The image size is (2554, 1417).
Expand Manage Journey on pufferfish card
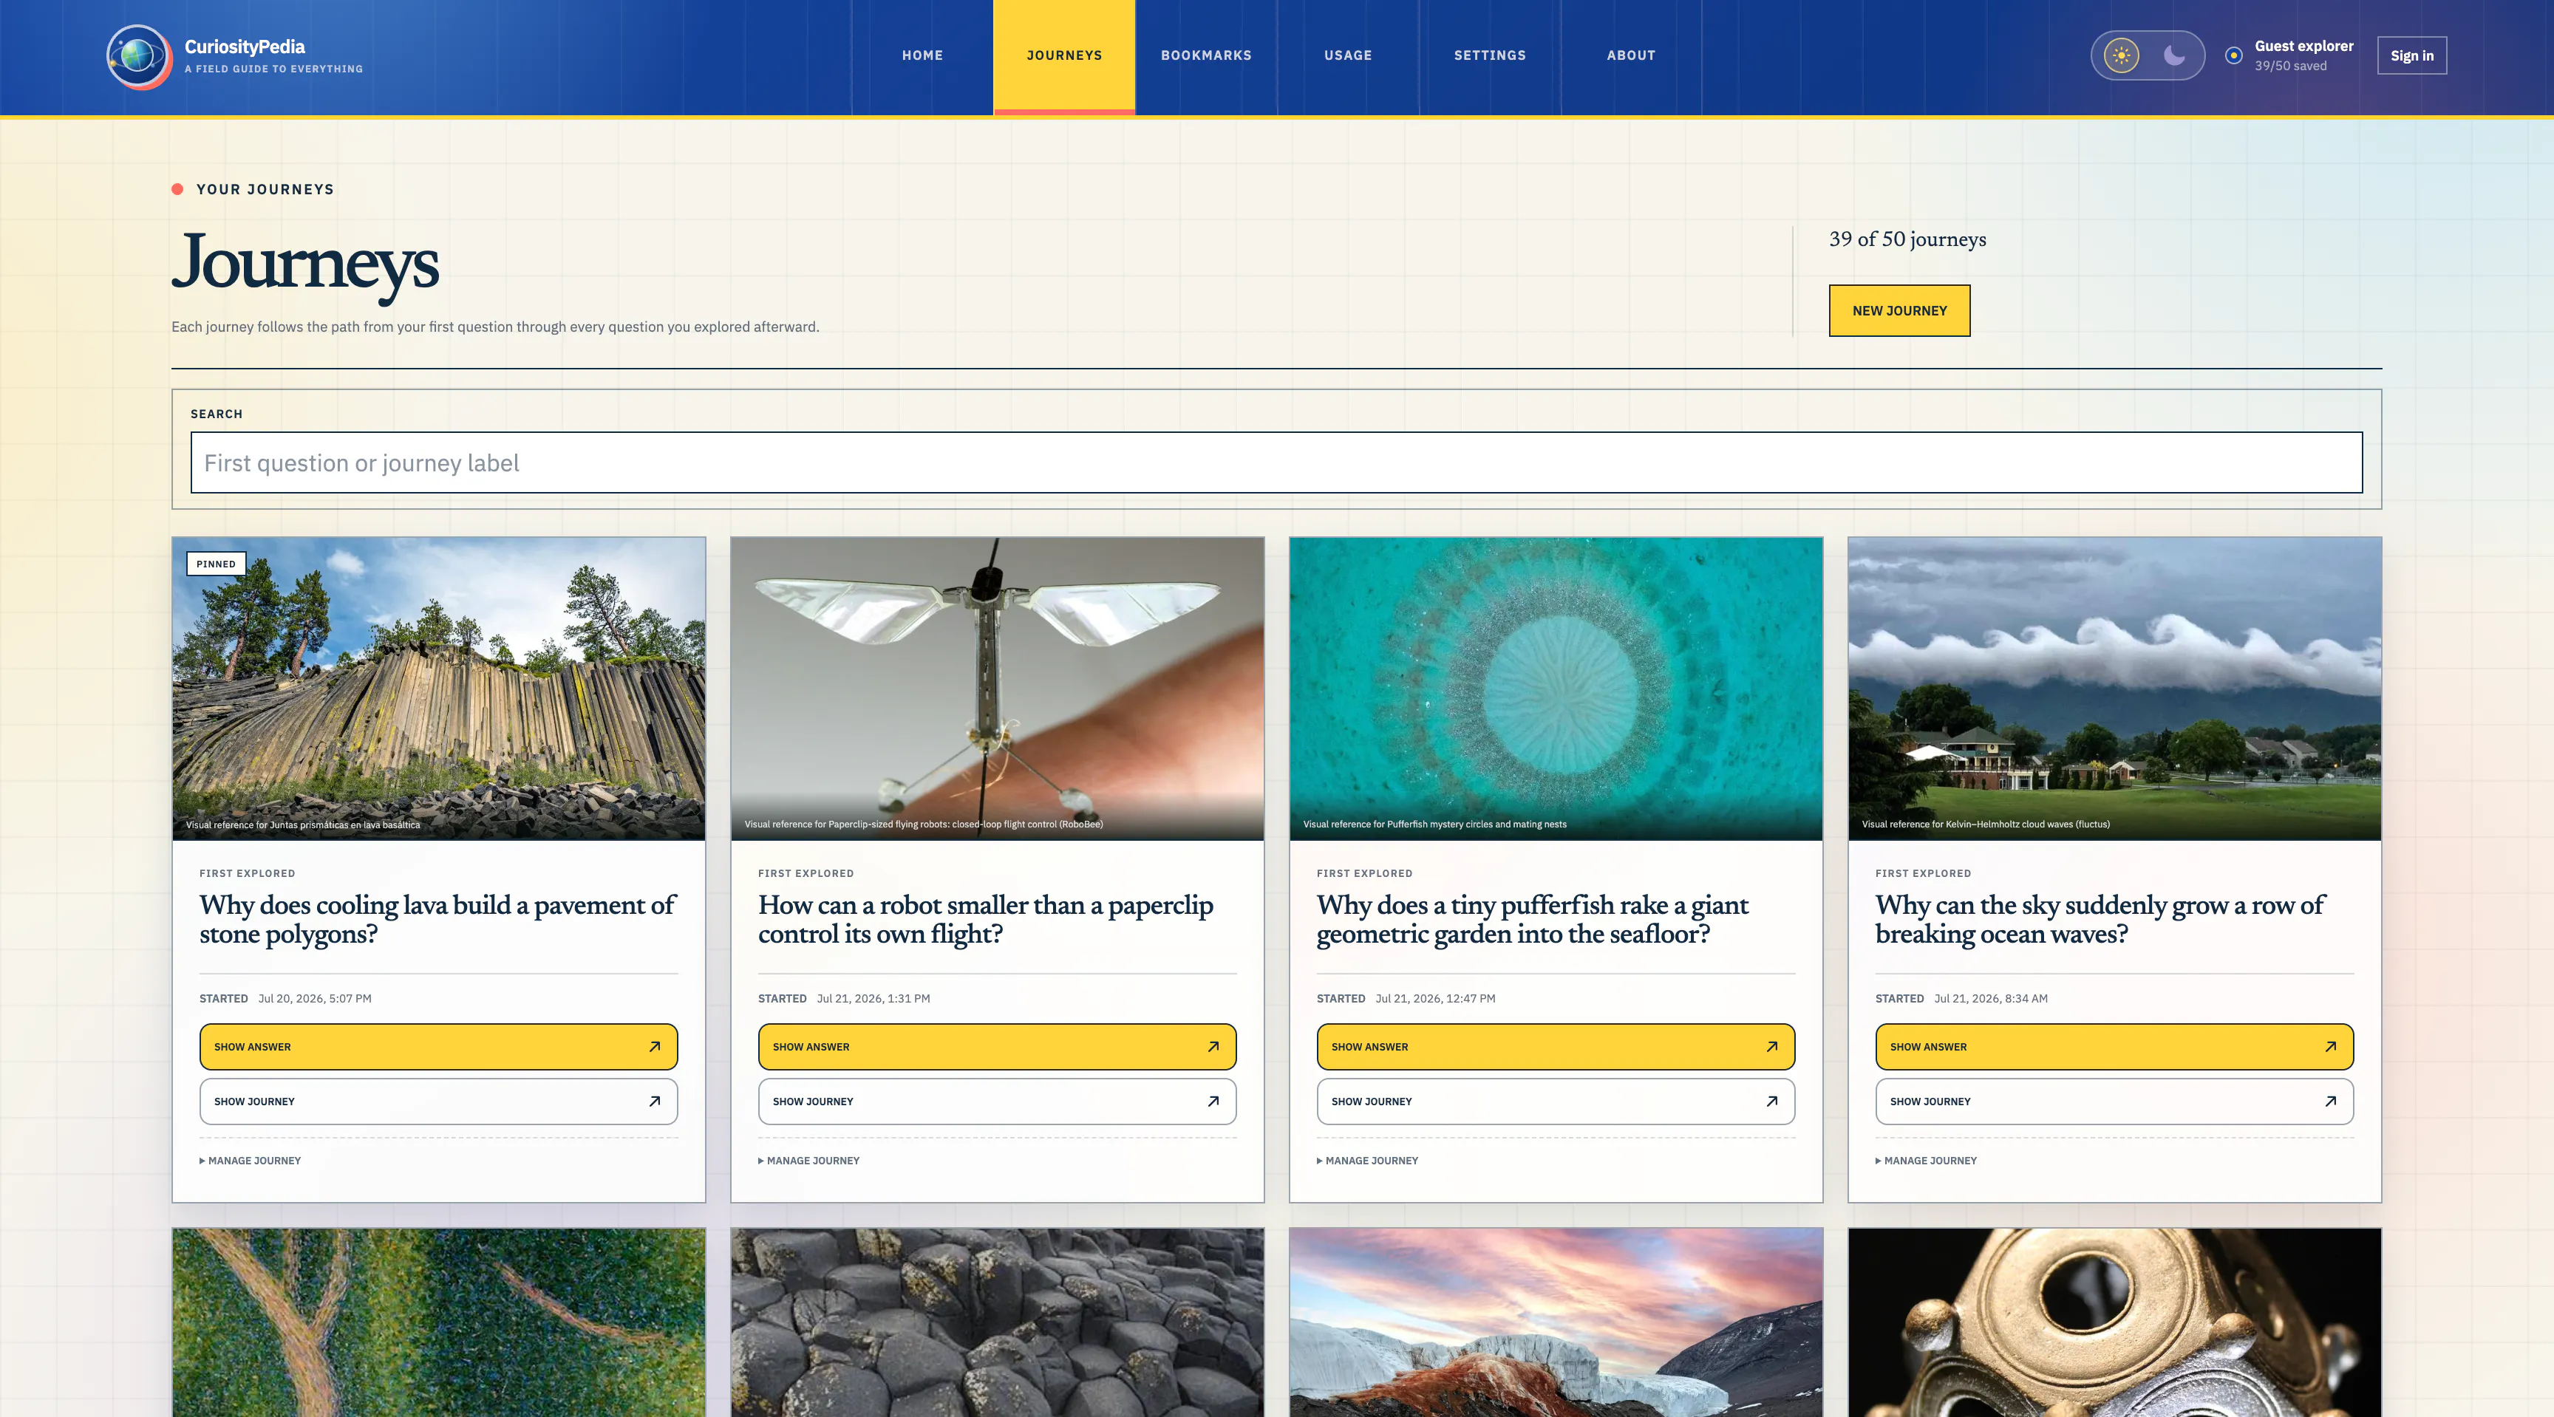tap(1367, 1161)
